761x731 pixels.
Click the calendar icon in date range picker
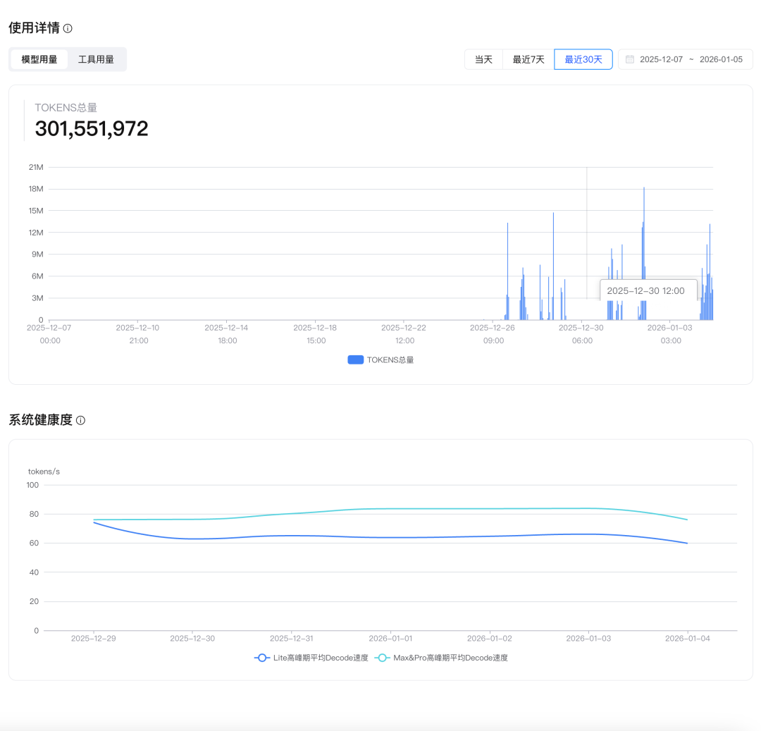click(x=629, y=59)
